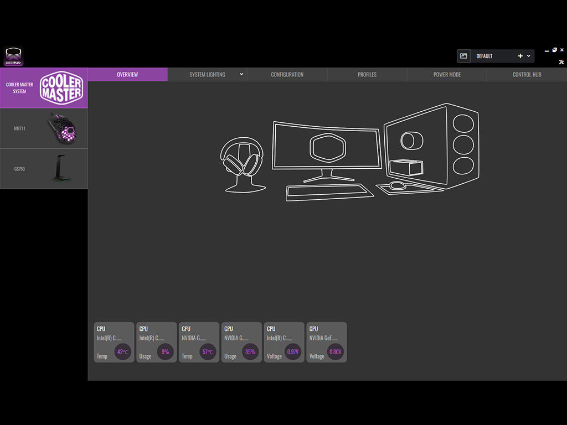Expand the profile selector chevron
The height and width of the screenshot is (425, 567).
[x=528, y=55]
